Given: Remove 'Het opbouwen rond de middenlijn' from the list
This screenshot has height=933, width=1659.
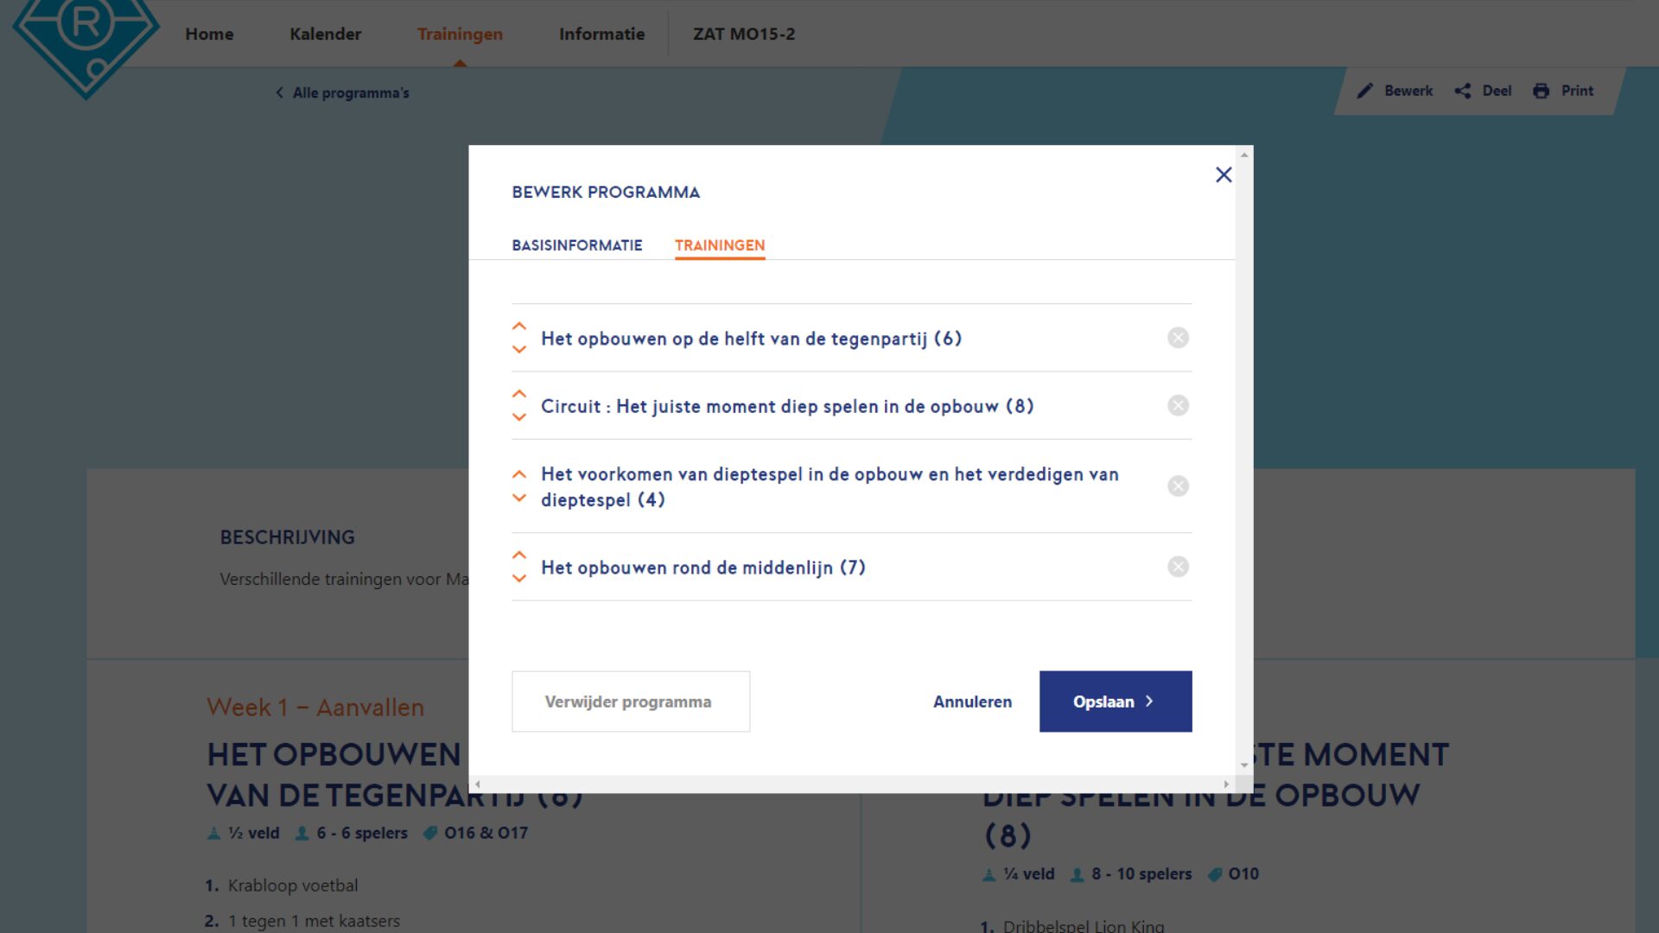Looking at the screenshot, I should (x=1177, y=567).
